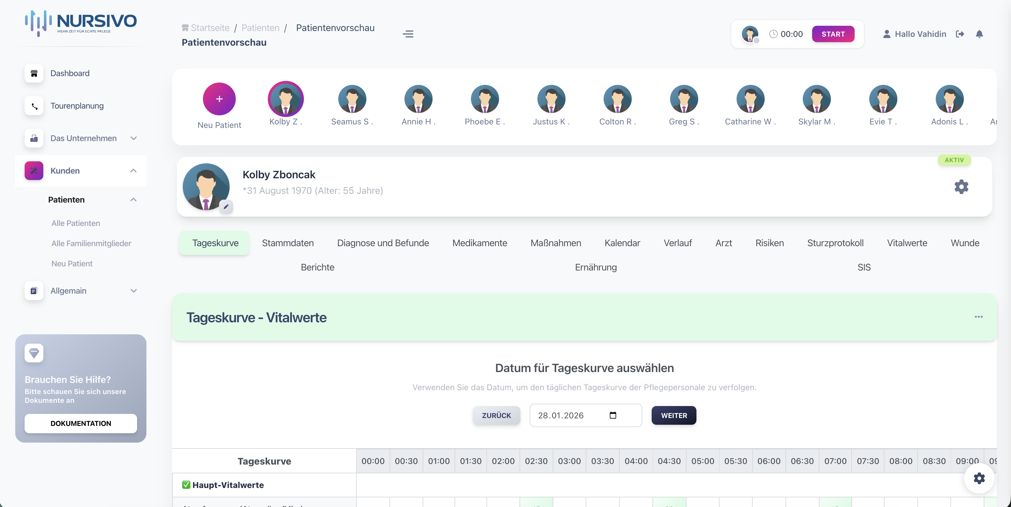Switch to the Medikamente tab

479,243
